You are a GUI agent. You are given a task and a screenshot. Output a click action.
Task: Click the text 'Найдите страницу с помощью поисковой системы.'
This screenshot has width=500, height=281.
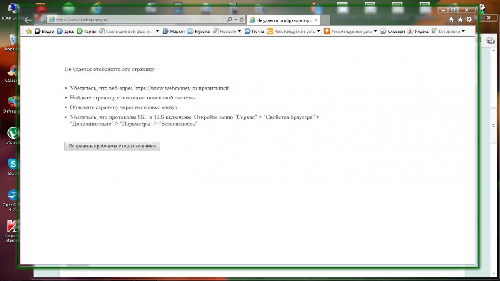pyautogui.click(x=133, y=98)
